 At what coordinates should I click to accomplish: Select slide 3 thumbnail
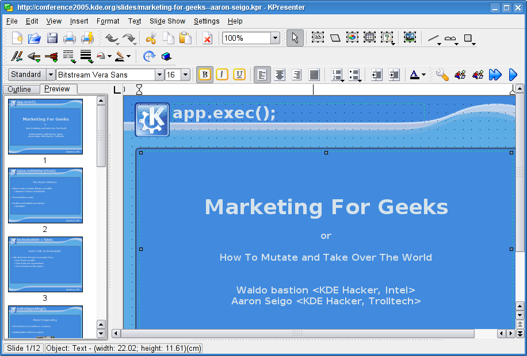(45, 264)
